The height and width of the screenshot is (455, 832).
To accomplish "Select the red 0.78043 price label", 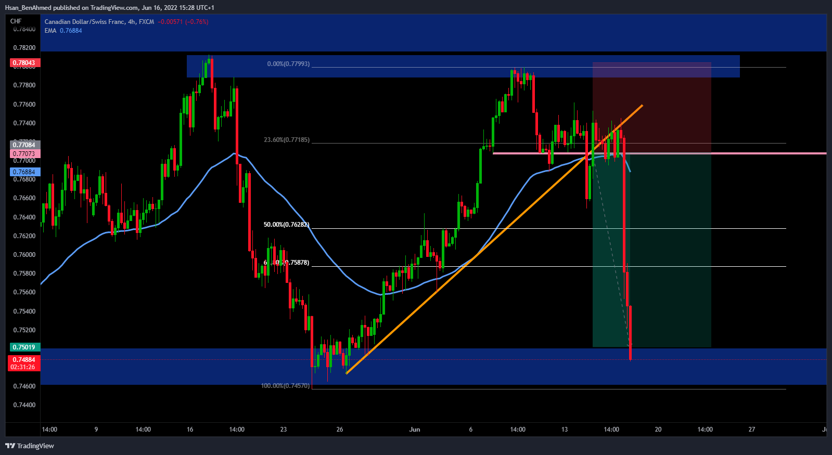I will (24, 62).
